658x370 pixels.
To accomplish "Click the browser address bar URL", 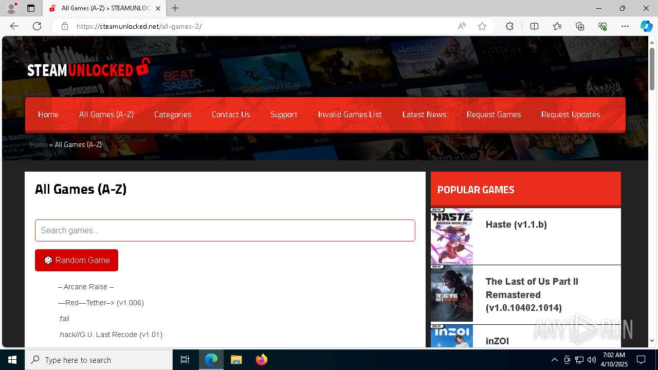I will click(139, 26).
